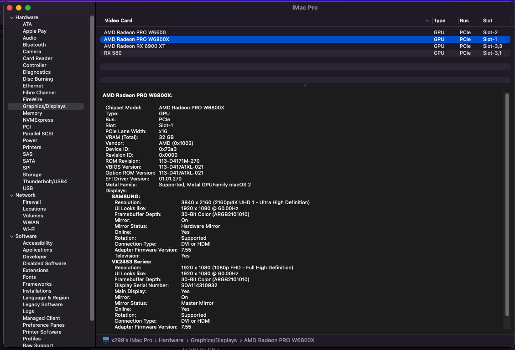
Task: Open Extensions under Software
Action: click(36, 271)
